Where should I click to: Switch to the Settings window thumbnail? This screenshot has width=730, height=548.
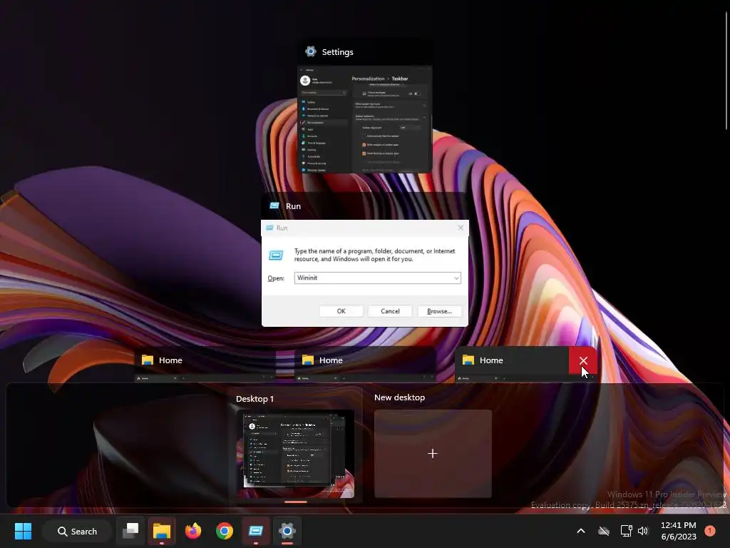click(364, 119)
